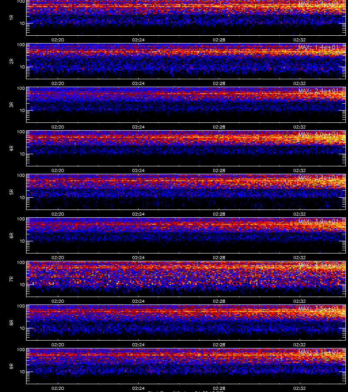Click the 5R panel axis label

point(11,192)
